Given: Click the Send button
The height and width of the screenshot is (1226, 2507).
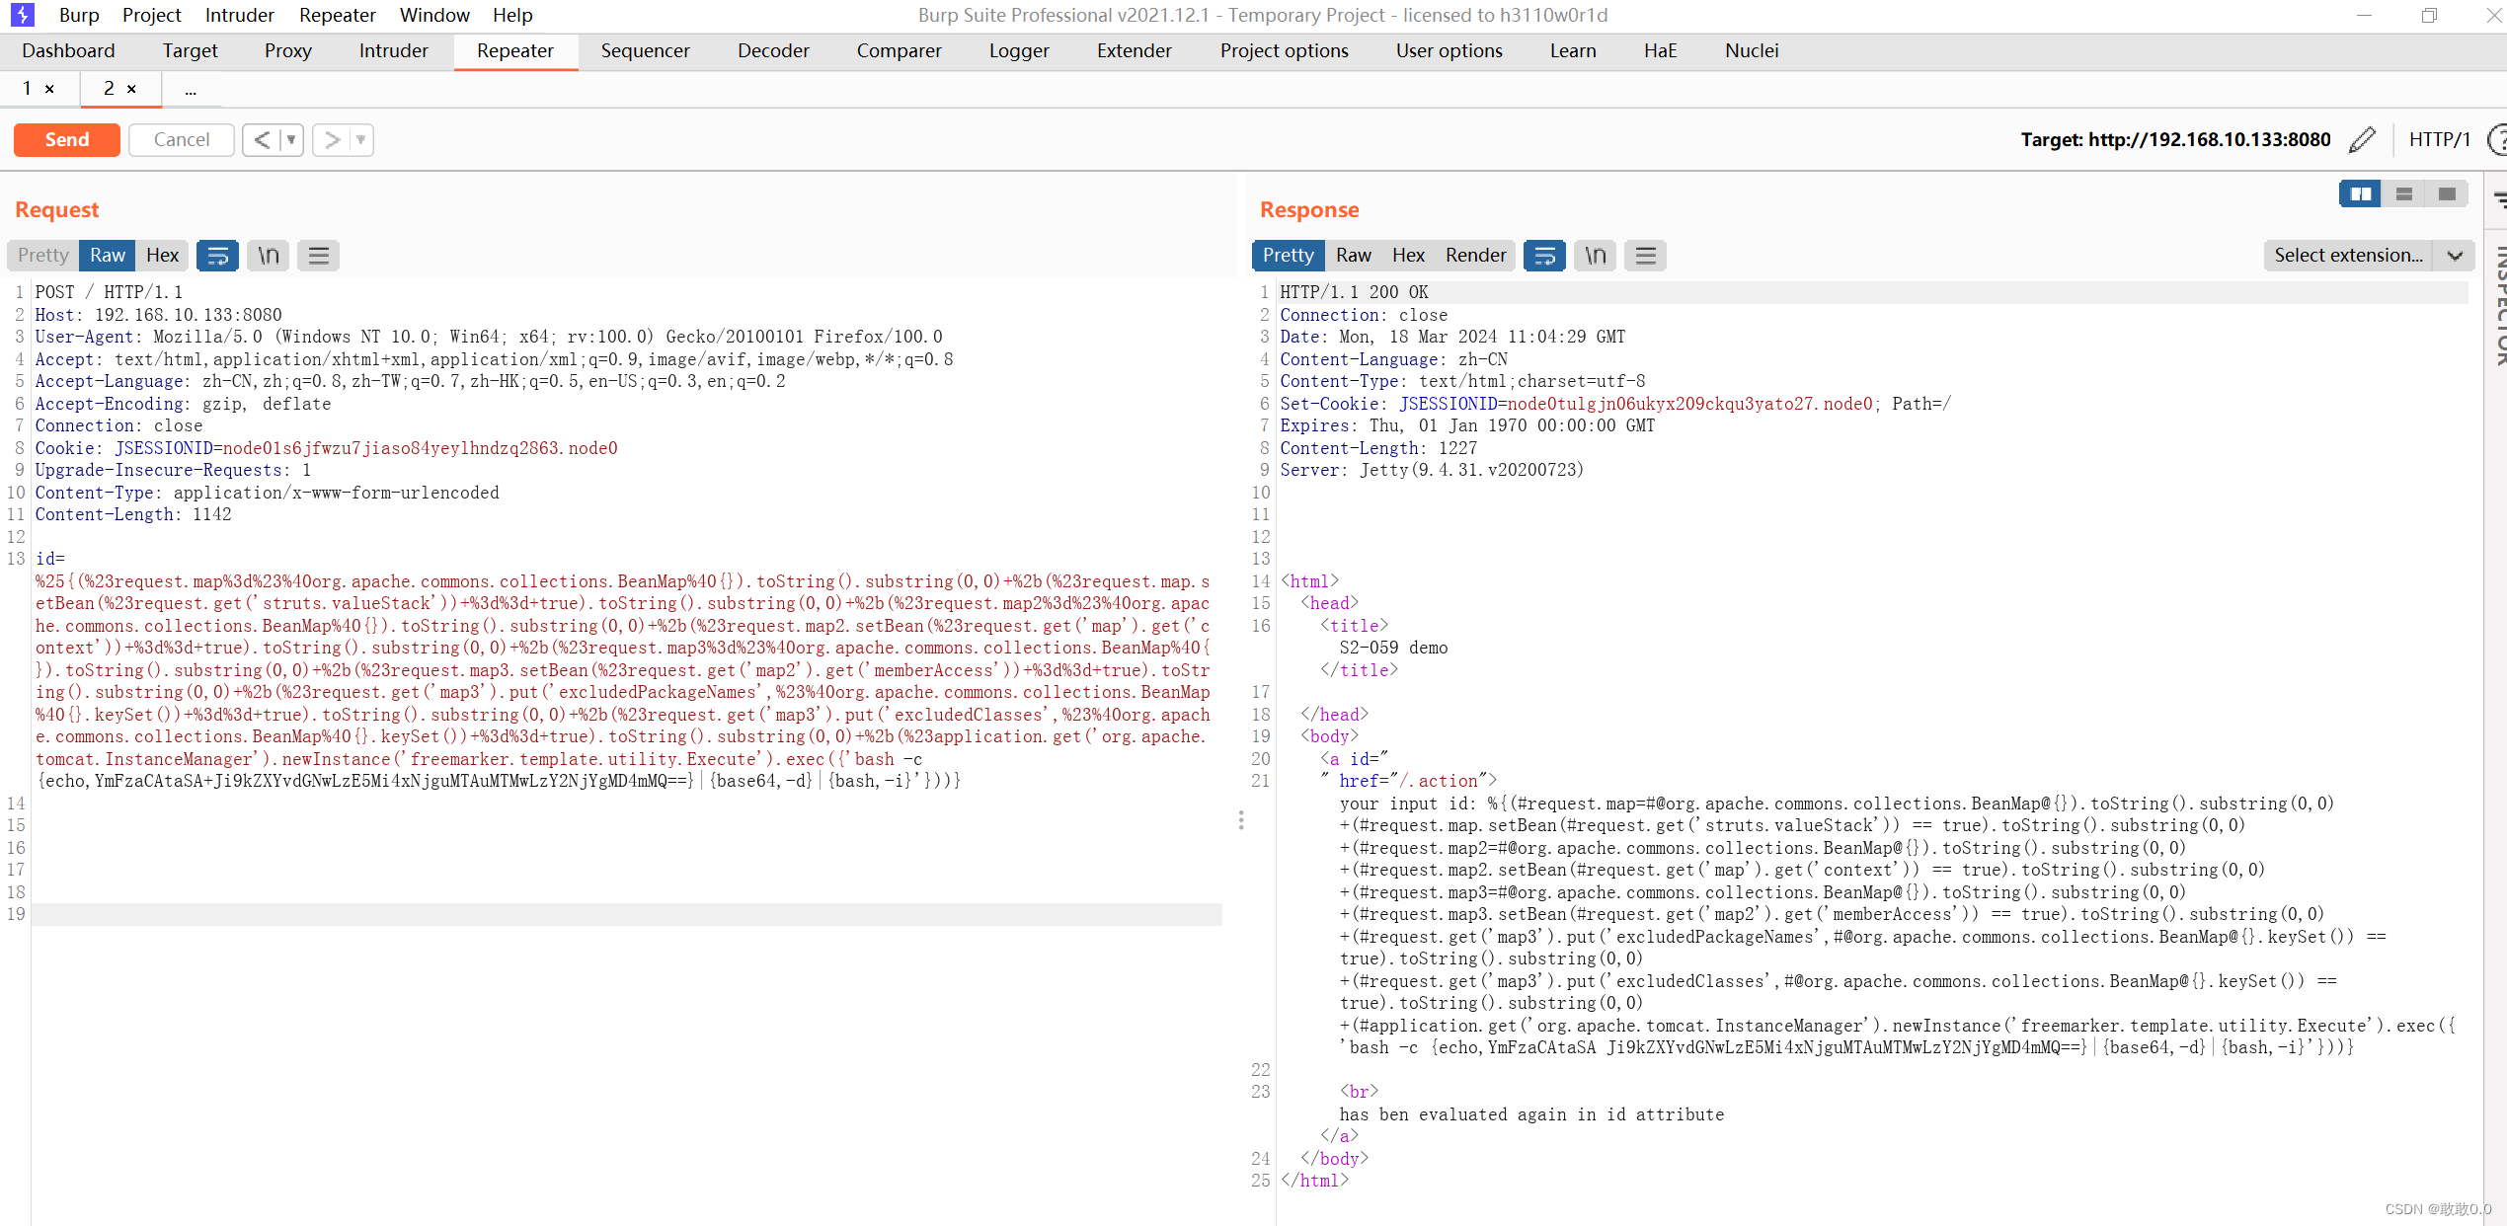Looking at the screenshot, I should coord(67,140).
